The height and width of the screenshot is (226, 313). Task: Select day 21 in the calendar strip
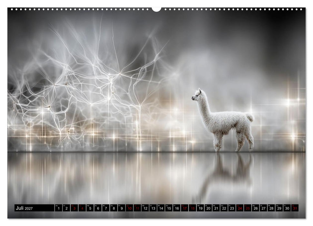(x=216, y=208)
